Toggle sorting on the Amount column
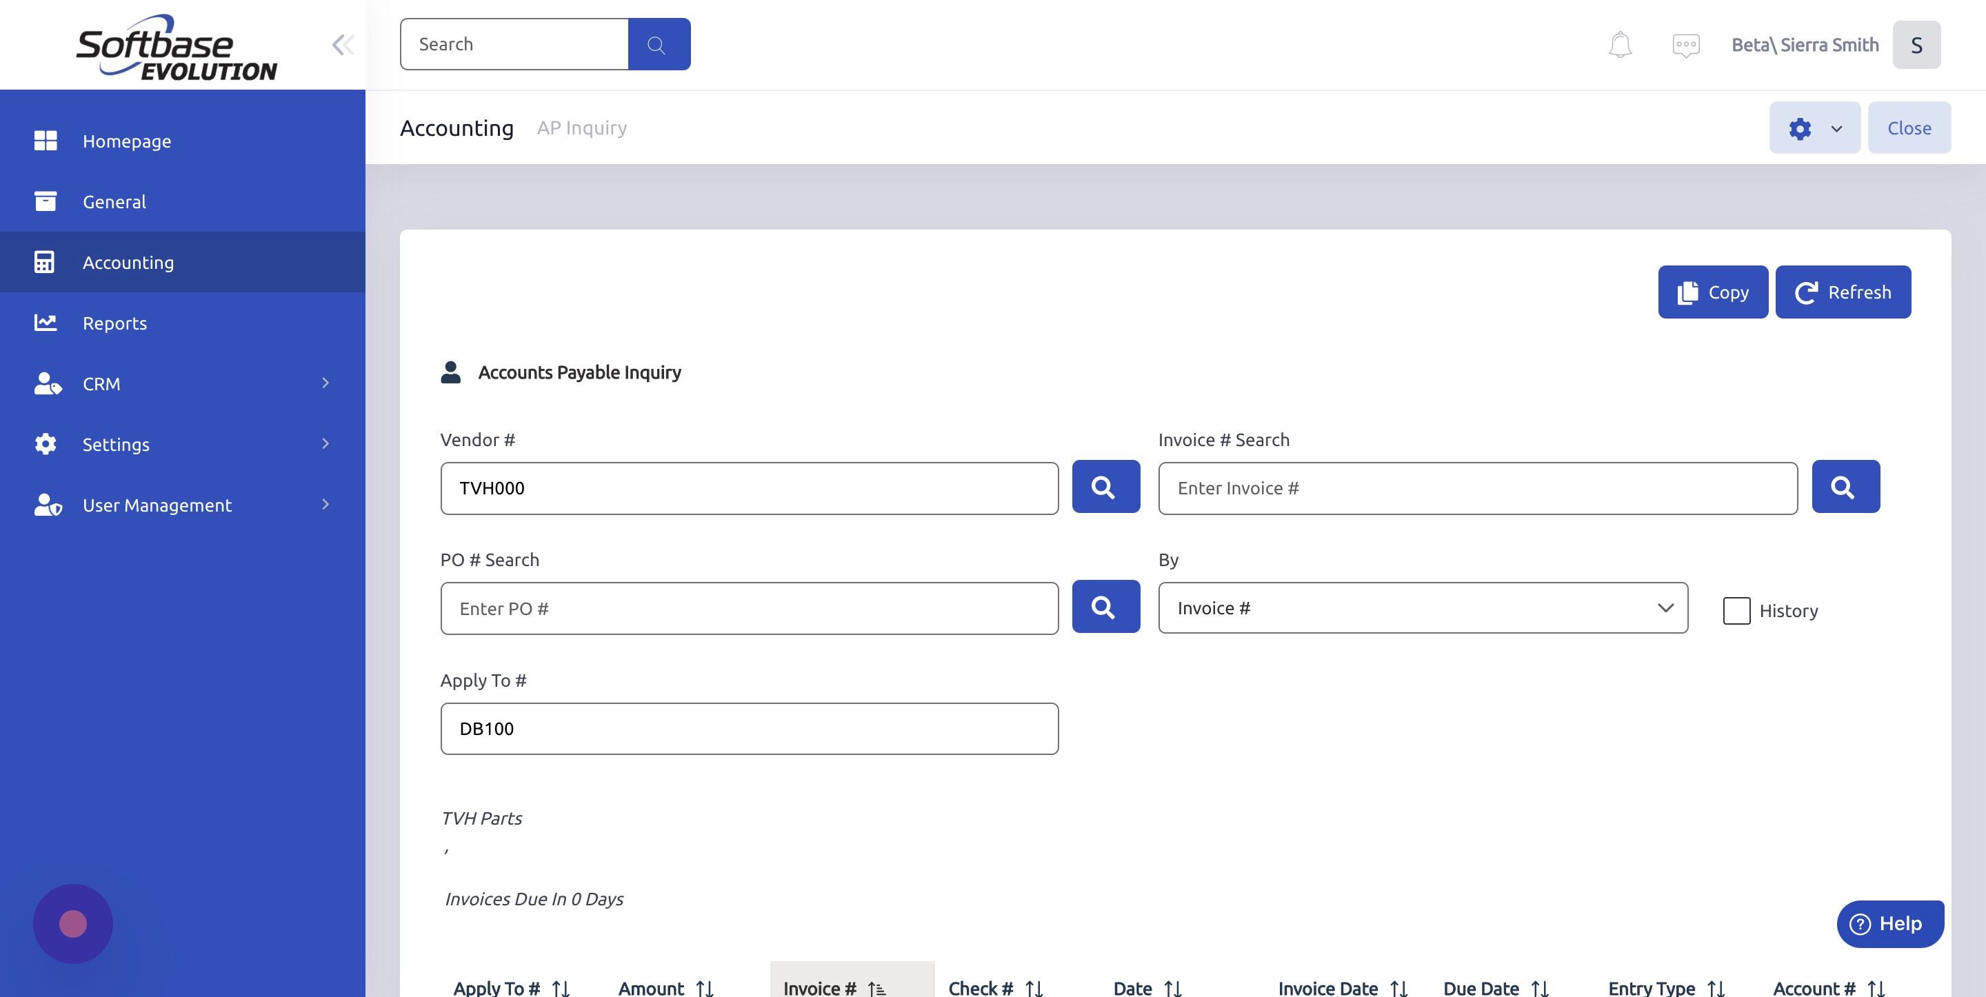This screenshot has height=997, width=1986. click(x=705, y=988)
